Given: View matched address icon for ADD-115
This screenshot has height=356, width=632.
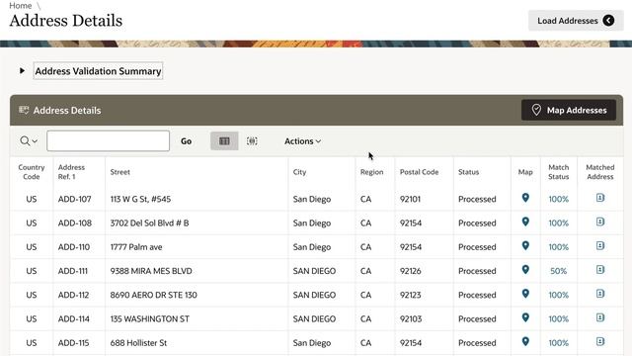Looking at the screenshot, I should pyautogui.click(x=600, y=341).
